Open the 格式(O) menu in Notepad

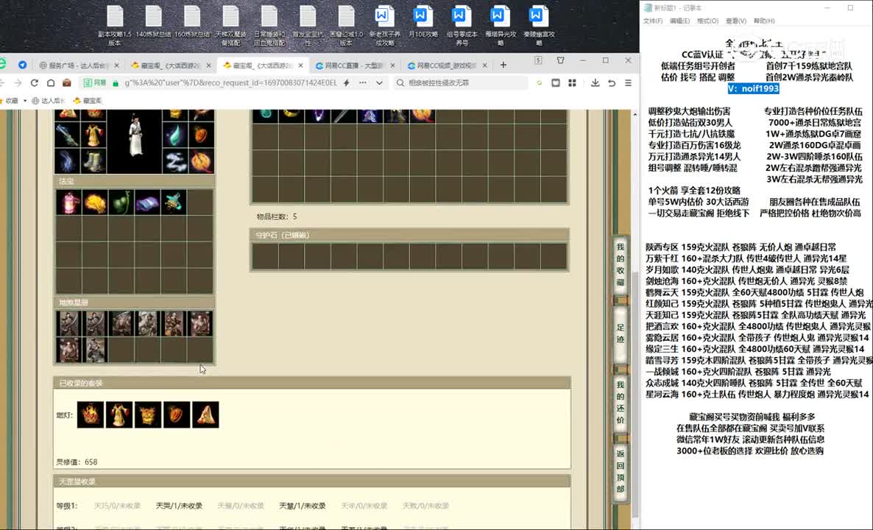pyautogui.click(x=707, y=21)
